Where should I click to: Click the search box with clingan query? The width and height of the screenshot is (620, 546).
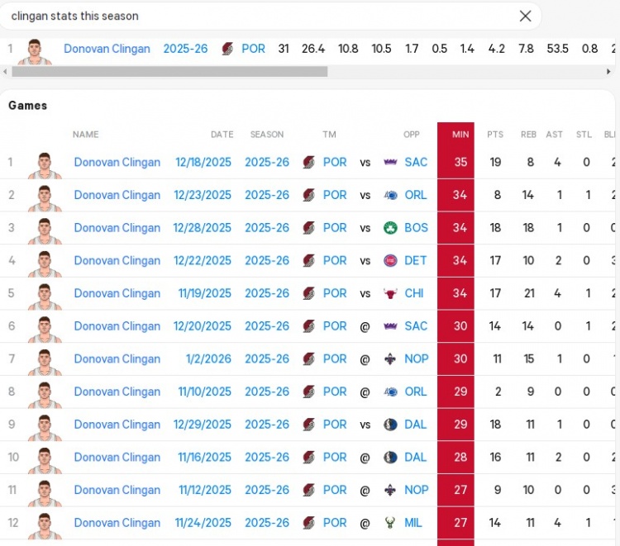coord(256,16)
